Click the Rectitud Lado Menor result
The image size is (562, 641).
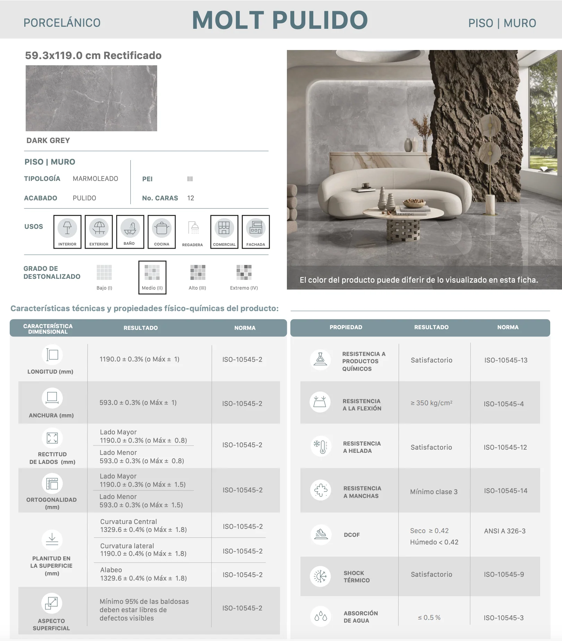[142, 457]
